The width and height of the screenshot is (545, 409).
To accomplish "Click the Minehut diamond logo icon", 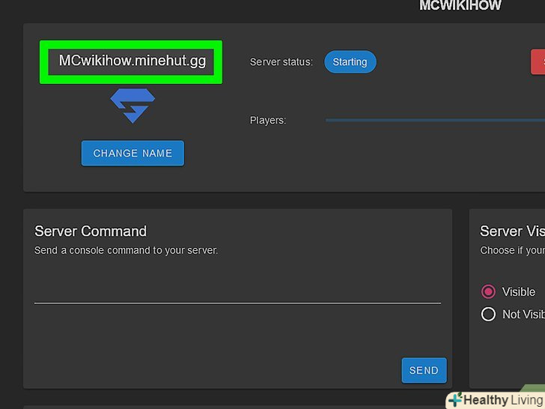I will [133, 106].
